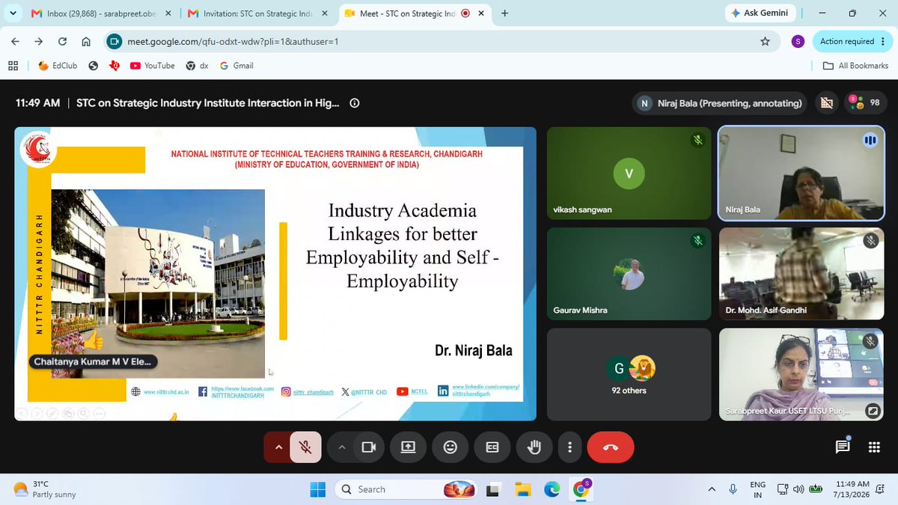Turn on the camera
The width and height of the screenshot is (898, 505).
click(x=367, y=447)
